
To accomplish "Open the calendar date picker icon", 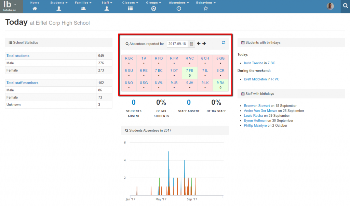I will (191, 44).
